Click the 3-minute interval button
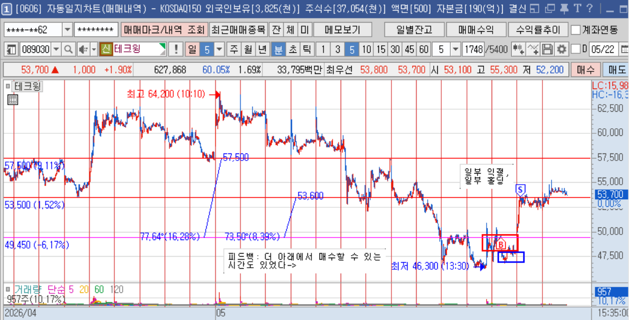Viewport: 629px width, 320px height. (x=338, y=49)
